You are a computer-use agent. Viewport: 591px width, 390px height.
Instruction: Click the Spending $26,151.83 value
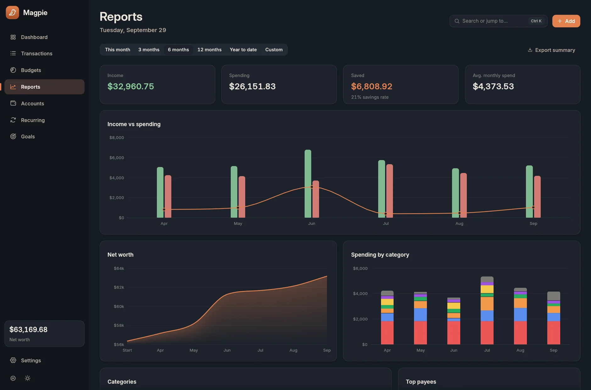pos(252,86)
